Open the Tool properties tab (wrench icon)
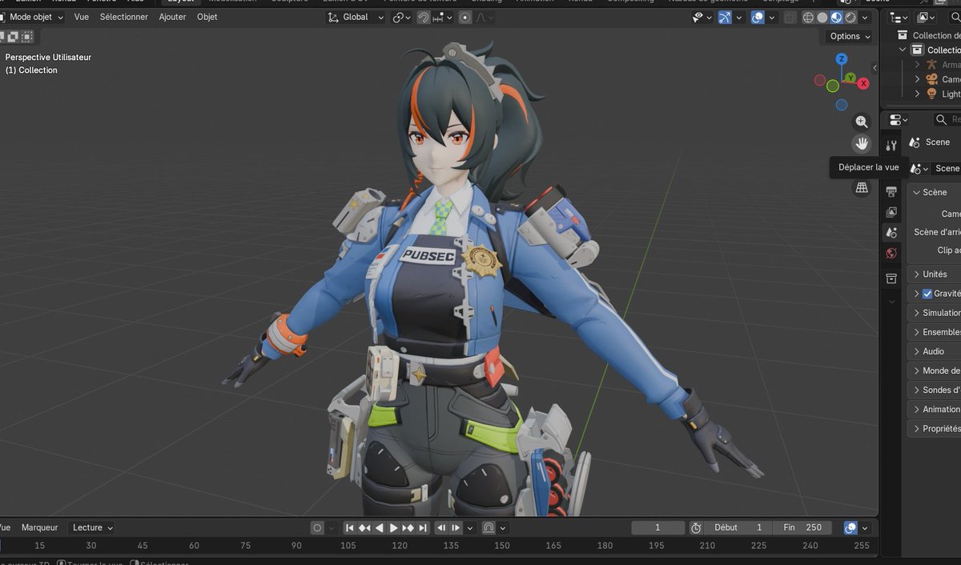This screenshot has height=565, width=961. coord(891,146)
